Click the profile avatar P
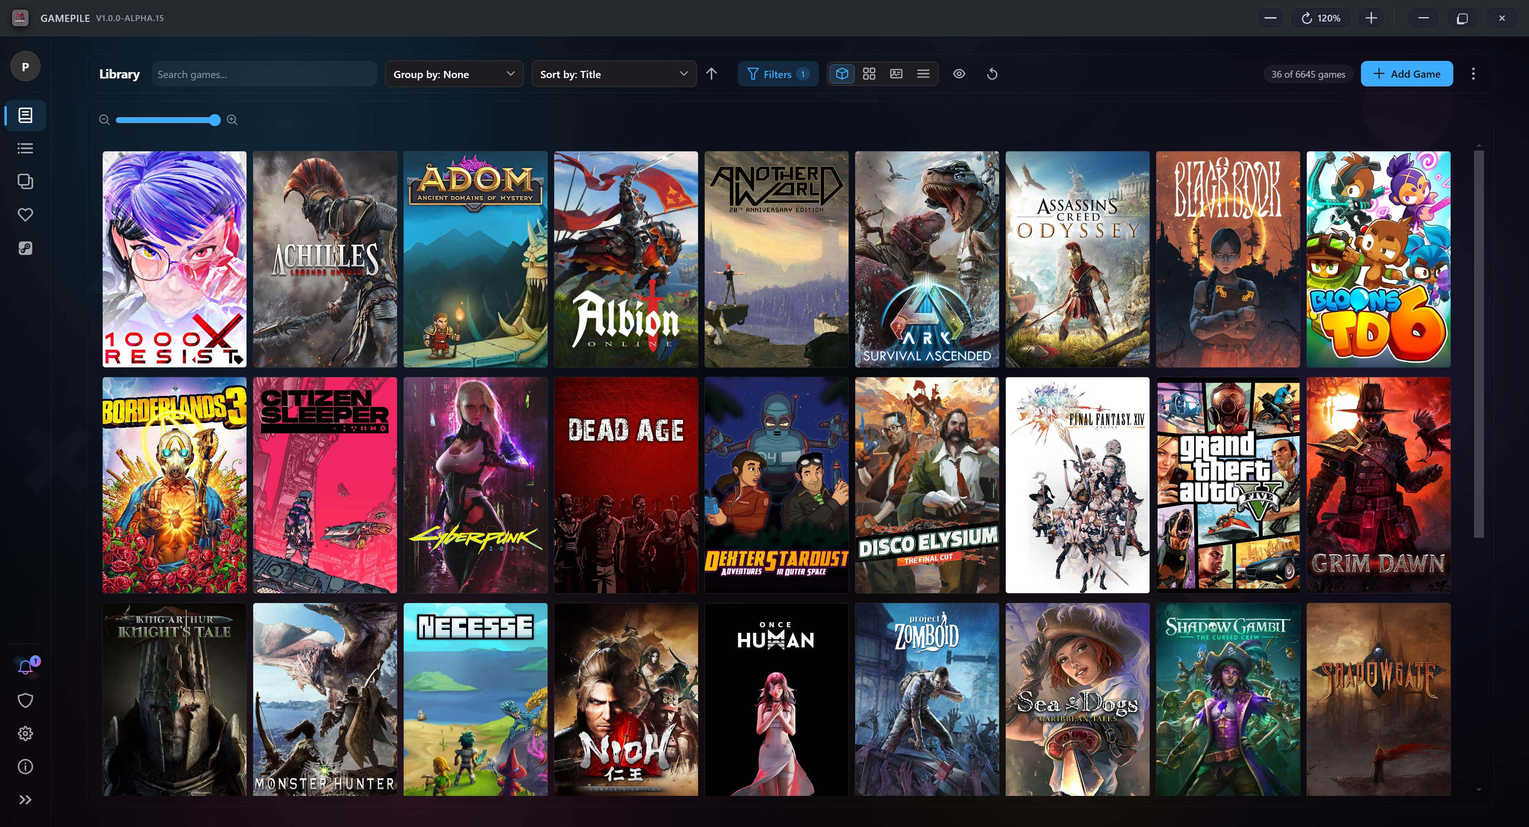The width and height of the screenshot is (1529, 827). pyautogui.click(x=25, y=67)
